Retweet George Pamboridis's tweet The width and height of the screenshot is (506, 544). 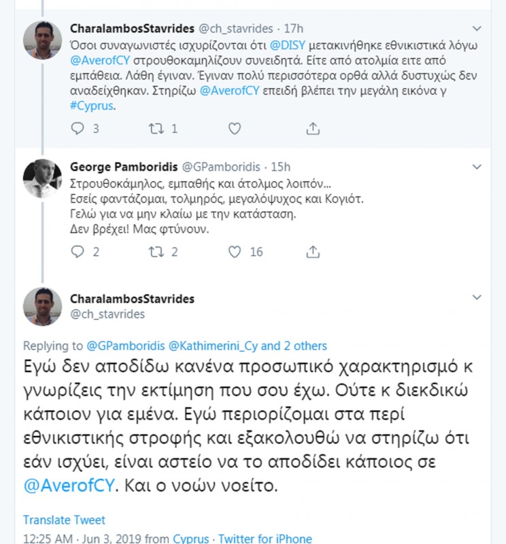point(156,252)
